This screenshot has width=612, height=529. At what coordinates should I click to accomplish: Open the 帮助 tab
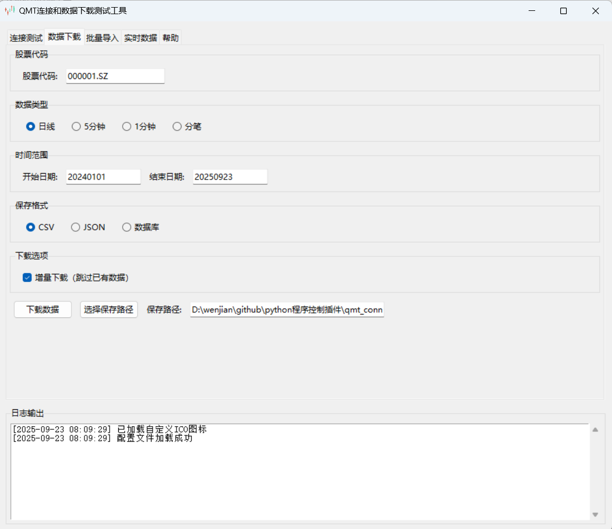pos(170,38)
